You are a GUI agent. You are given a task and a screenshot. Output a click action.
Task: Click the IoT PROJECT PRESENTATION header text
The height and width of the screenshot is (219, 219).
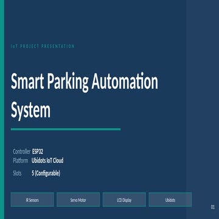[43, 46]
